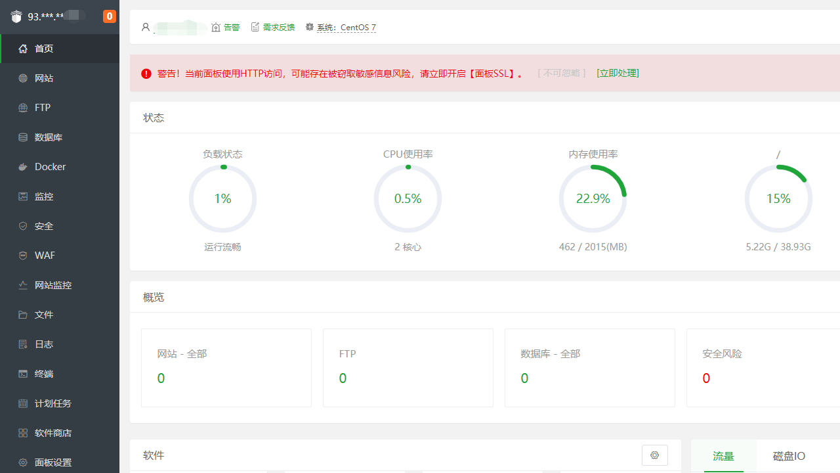Open the FTP overview card
Image resolution: width=840 pixels, height=473 pixels.
[408, 368]
